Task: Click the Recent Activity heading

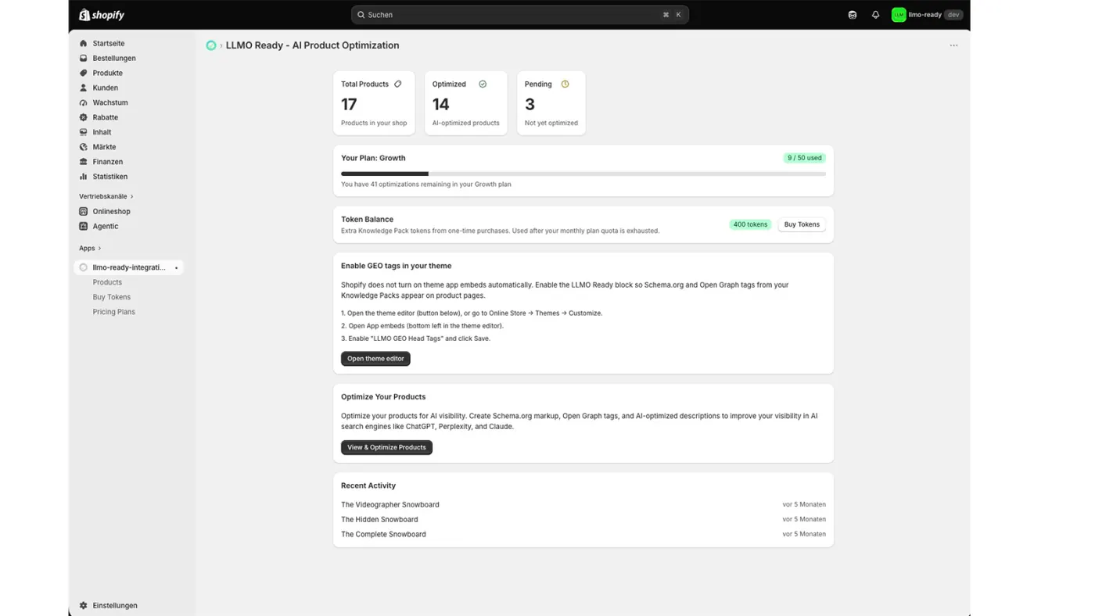Action: point(368,485)
